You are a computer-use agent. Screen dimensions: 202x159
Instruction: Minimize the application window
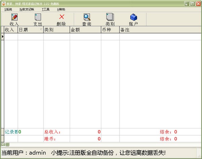coord(187,4)
